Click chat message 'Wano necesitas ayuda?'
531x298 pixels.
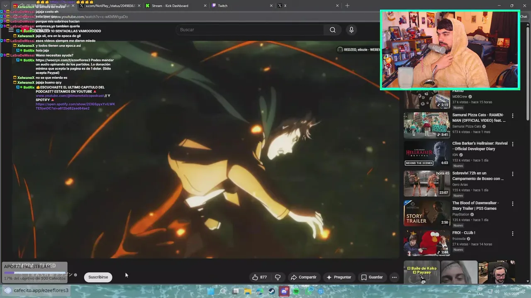click(x=54, y=55)
